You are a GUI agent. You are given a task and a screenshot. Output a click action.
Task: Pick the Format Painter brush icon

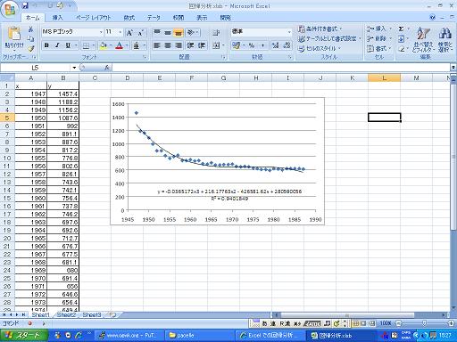(30, 48)
